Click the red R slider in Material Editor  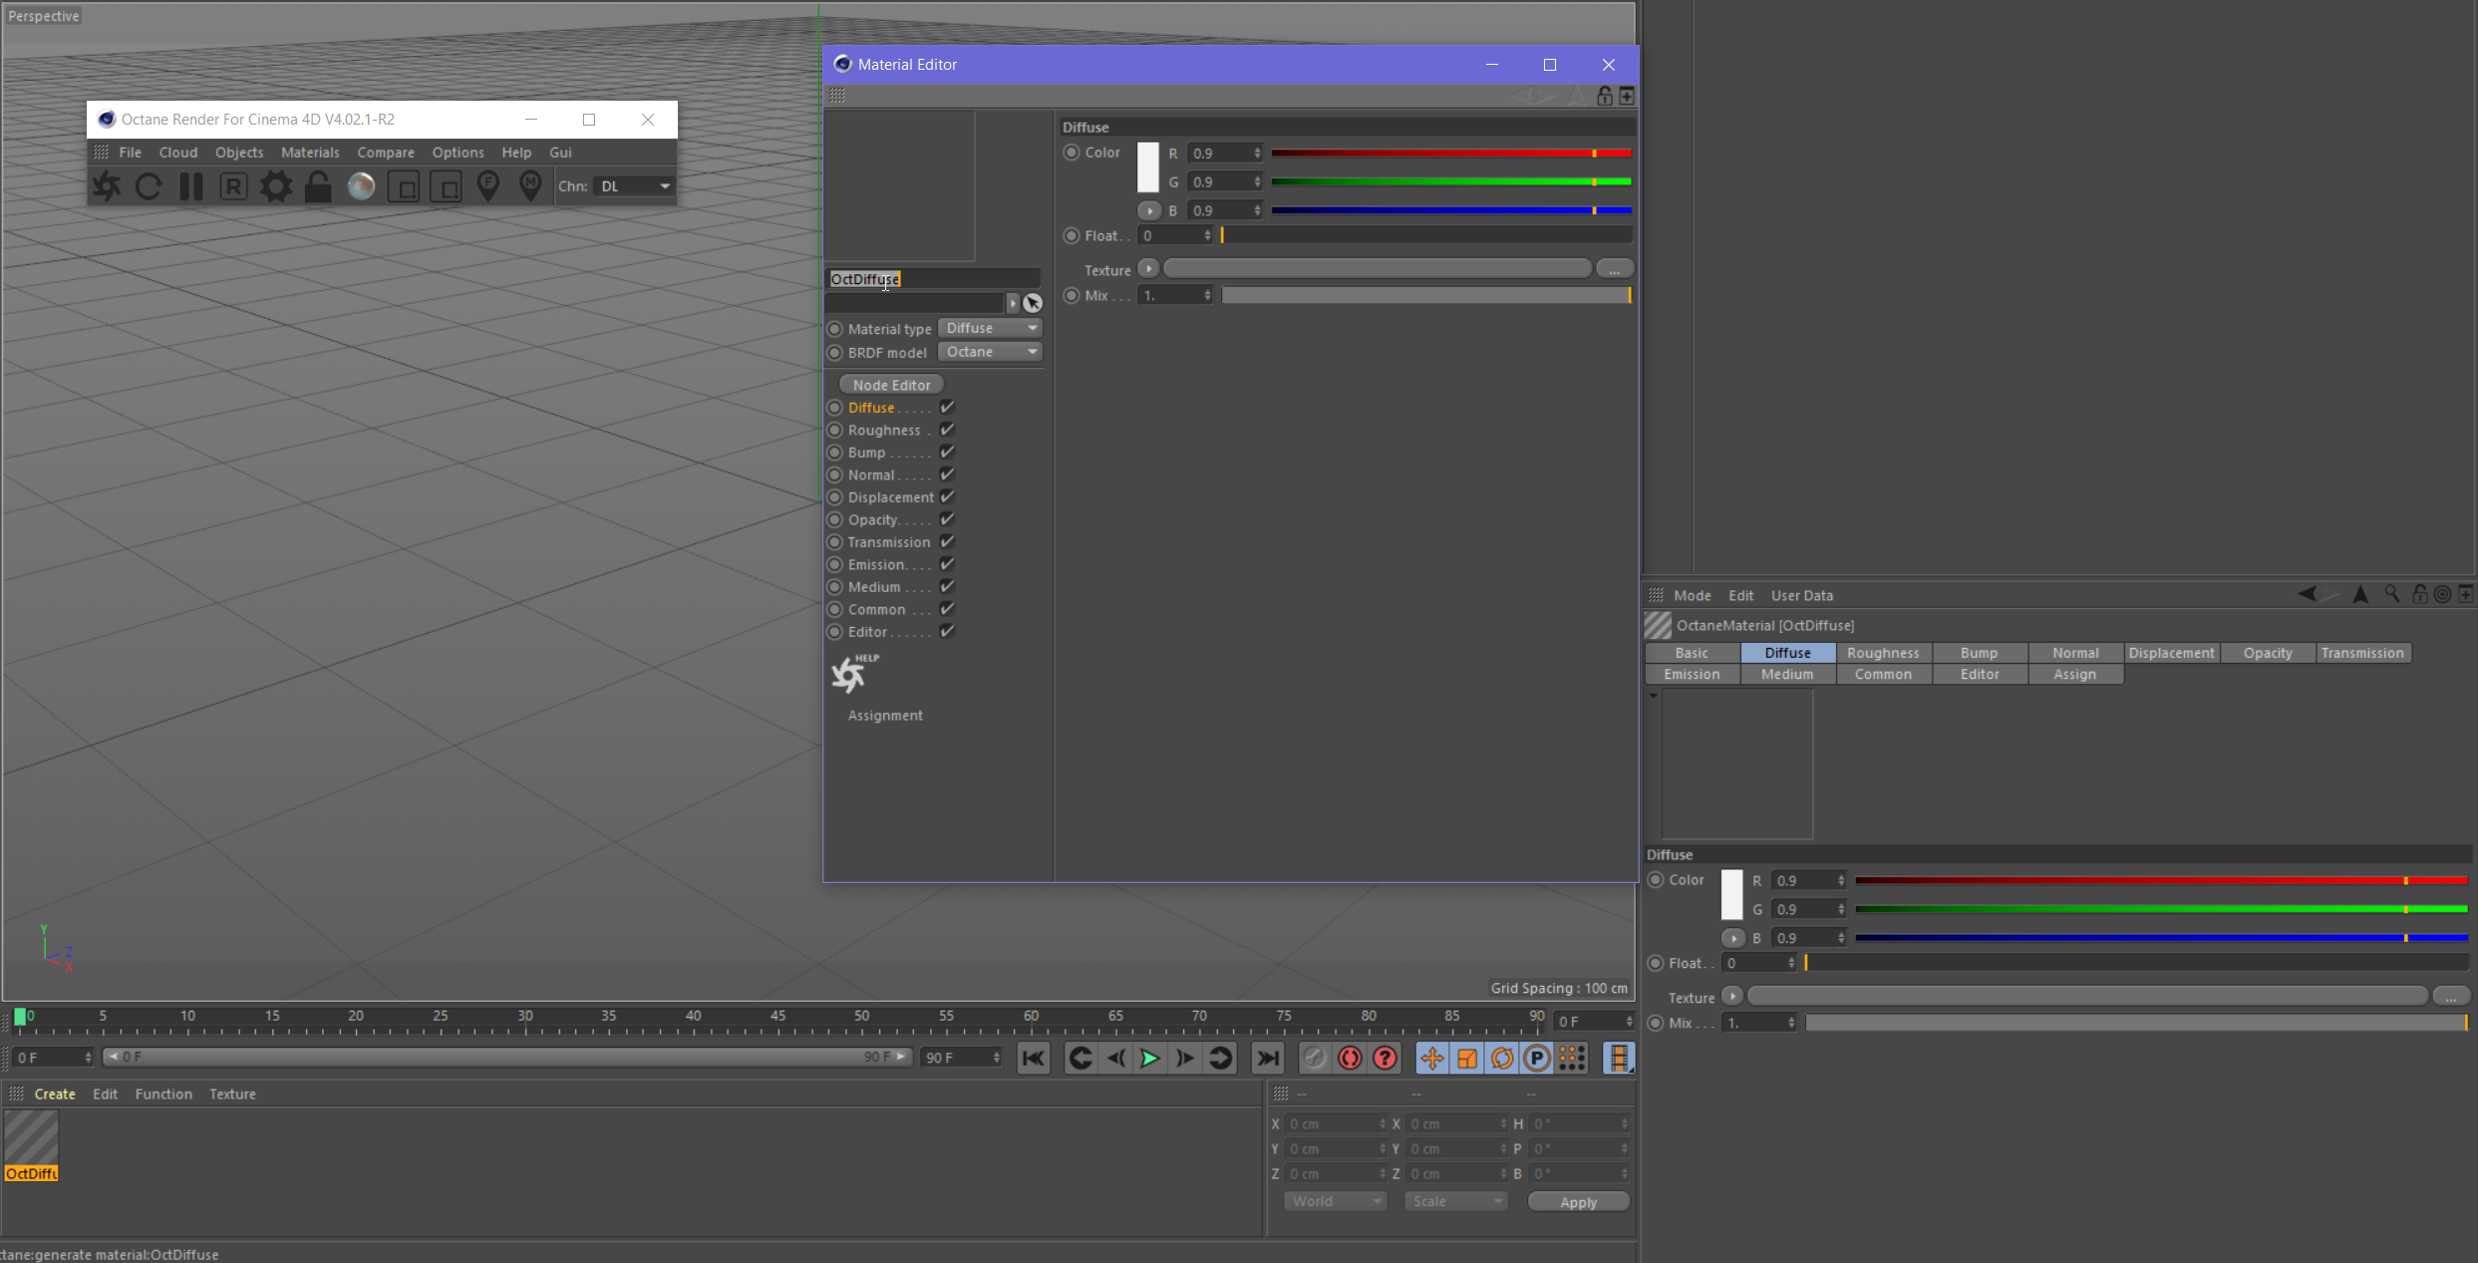[x=1450, y=154]
